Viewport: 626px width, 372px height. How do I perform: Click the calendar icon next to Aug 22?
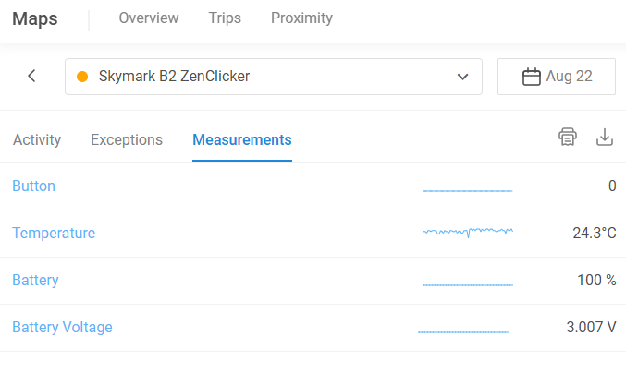point(532,77)
